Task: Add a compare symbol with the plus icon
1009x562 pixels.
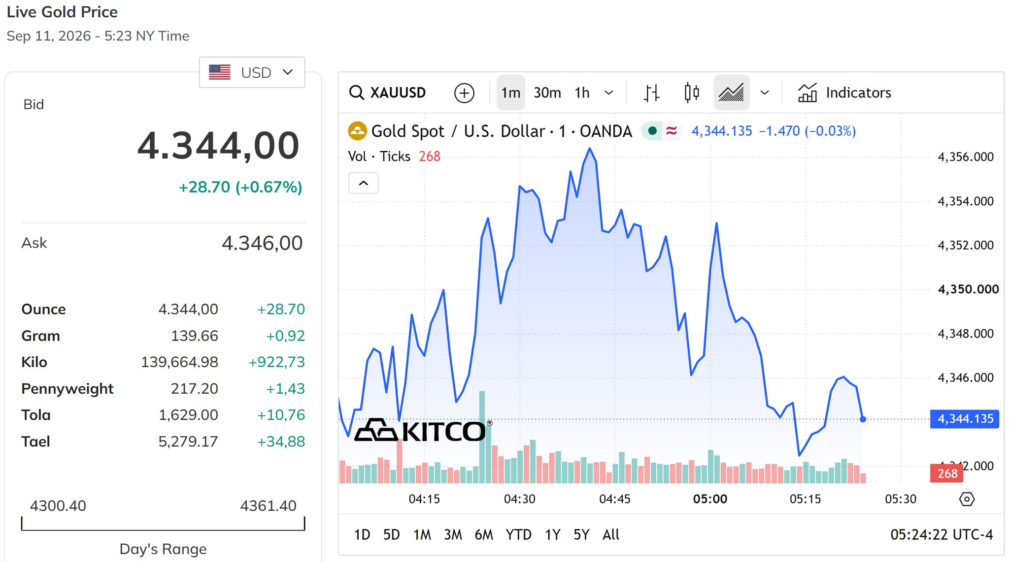Action: coord(464,93)
